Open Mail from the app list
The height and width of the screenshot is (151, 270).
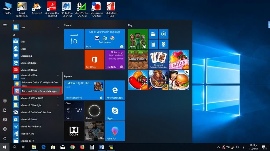point(36,42)
